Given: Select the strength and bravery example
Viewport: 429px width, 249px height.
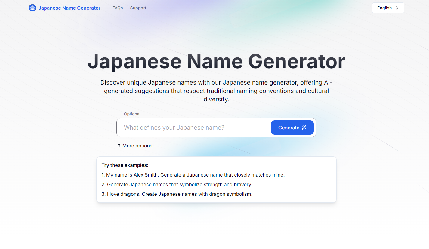Looking at the screenshot, I should click(177, 184).
